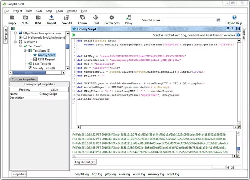Toggle the Proxy toolbar icon
250x180 pixels.
[129, 20]
